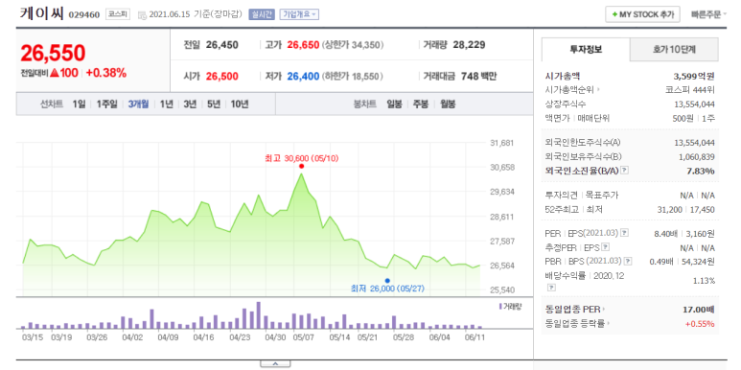Select the 주봉 candle chart
The height and width of the screenshot is (370, 741).
coord(421,104)
